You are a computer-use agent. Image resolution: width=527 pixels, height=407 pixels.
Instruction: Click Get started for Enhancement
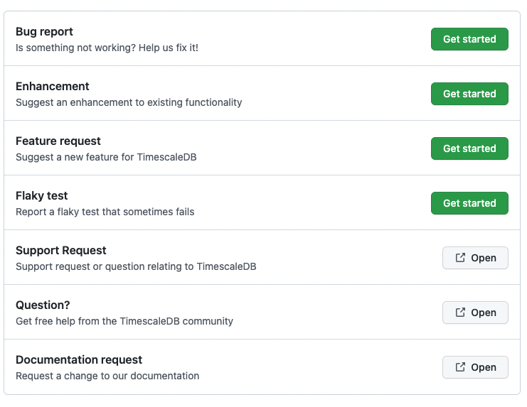pos(469,94)
